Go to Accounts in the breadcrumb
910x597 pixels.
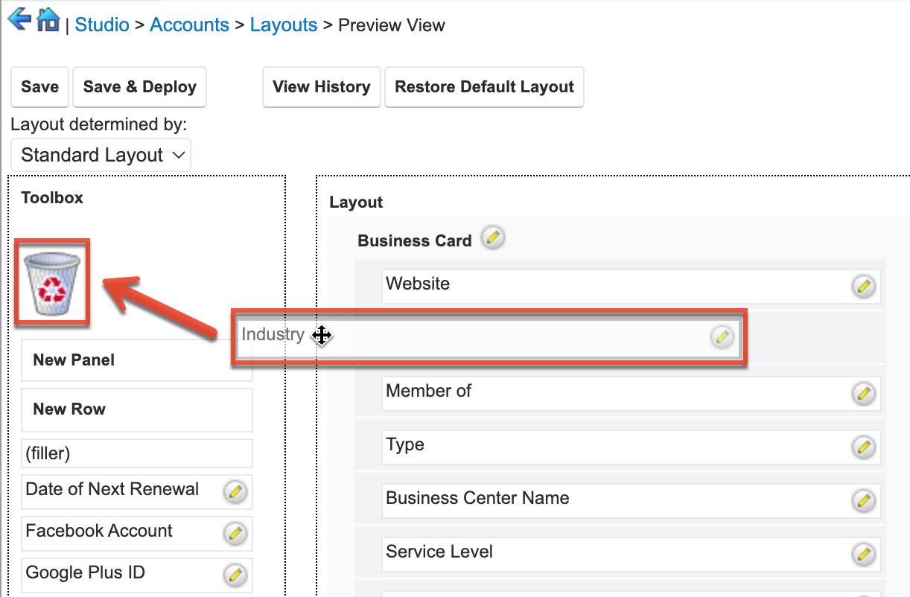189,25
